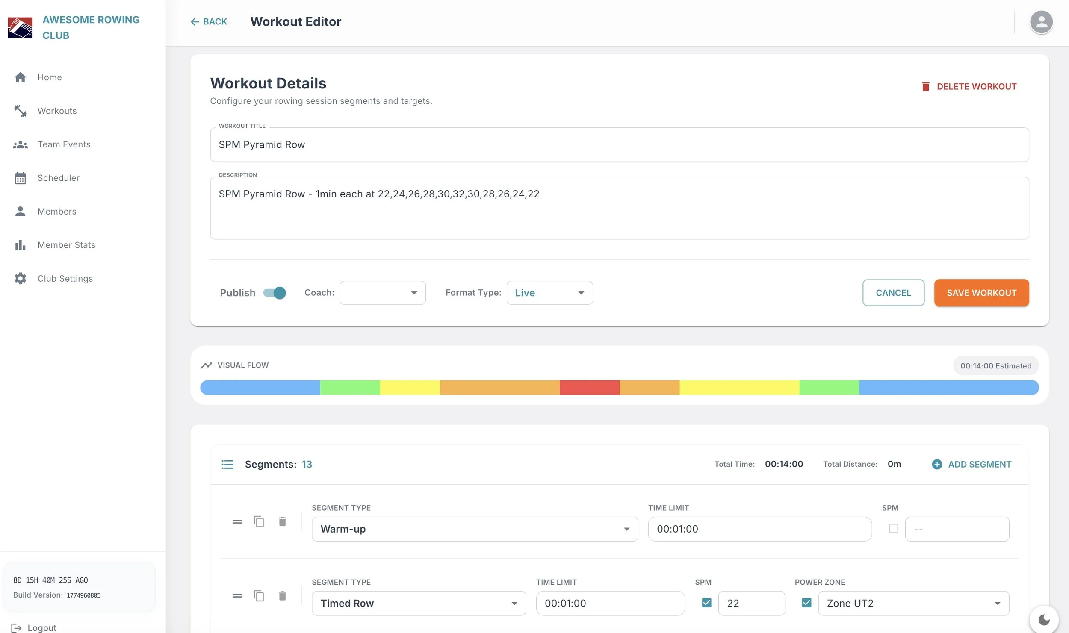The width and height of the screenshot is (1069, 633).
Task: Enable the SPM checkbox on Warm-up segment
Action: coord(893,528)
